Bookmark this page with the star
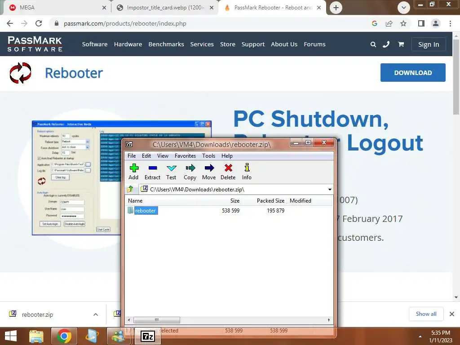This screenshot has width=460, height=345. [403, 23]
